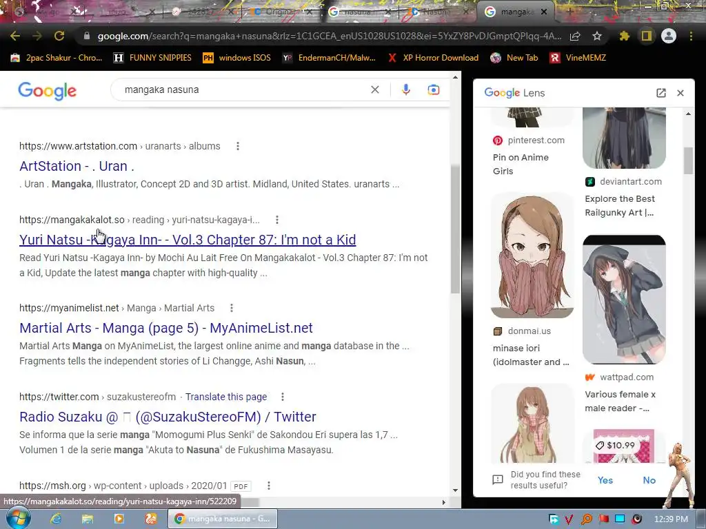Open the Pin on Anime Girls result
Image resolution: width=706 pixels, height=529 pixels.
tap(521, 164)
